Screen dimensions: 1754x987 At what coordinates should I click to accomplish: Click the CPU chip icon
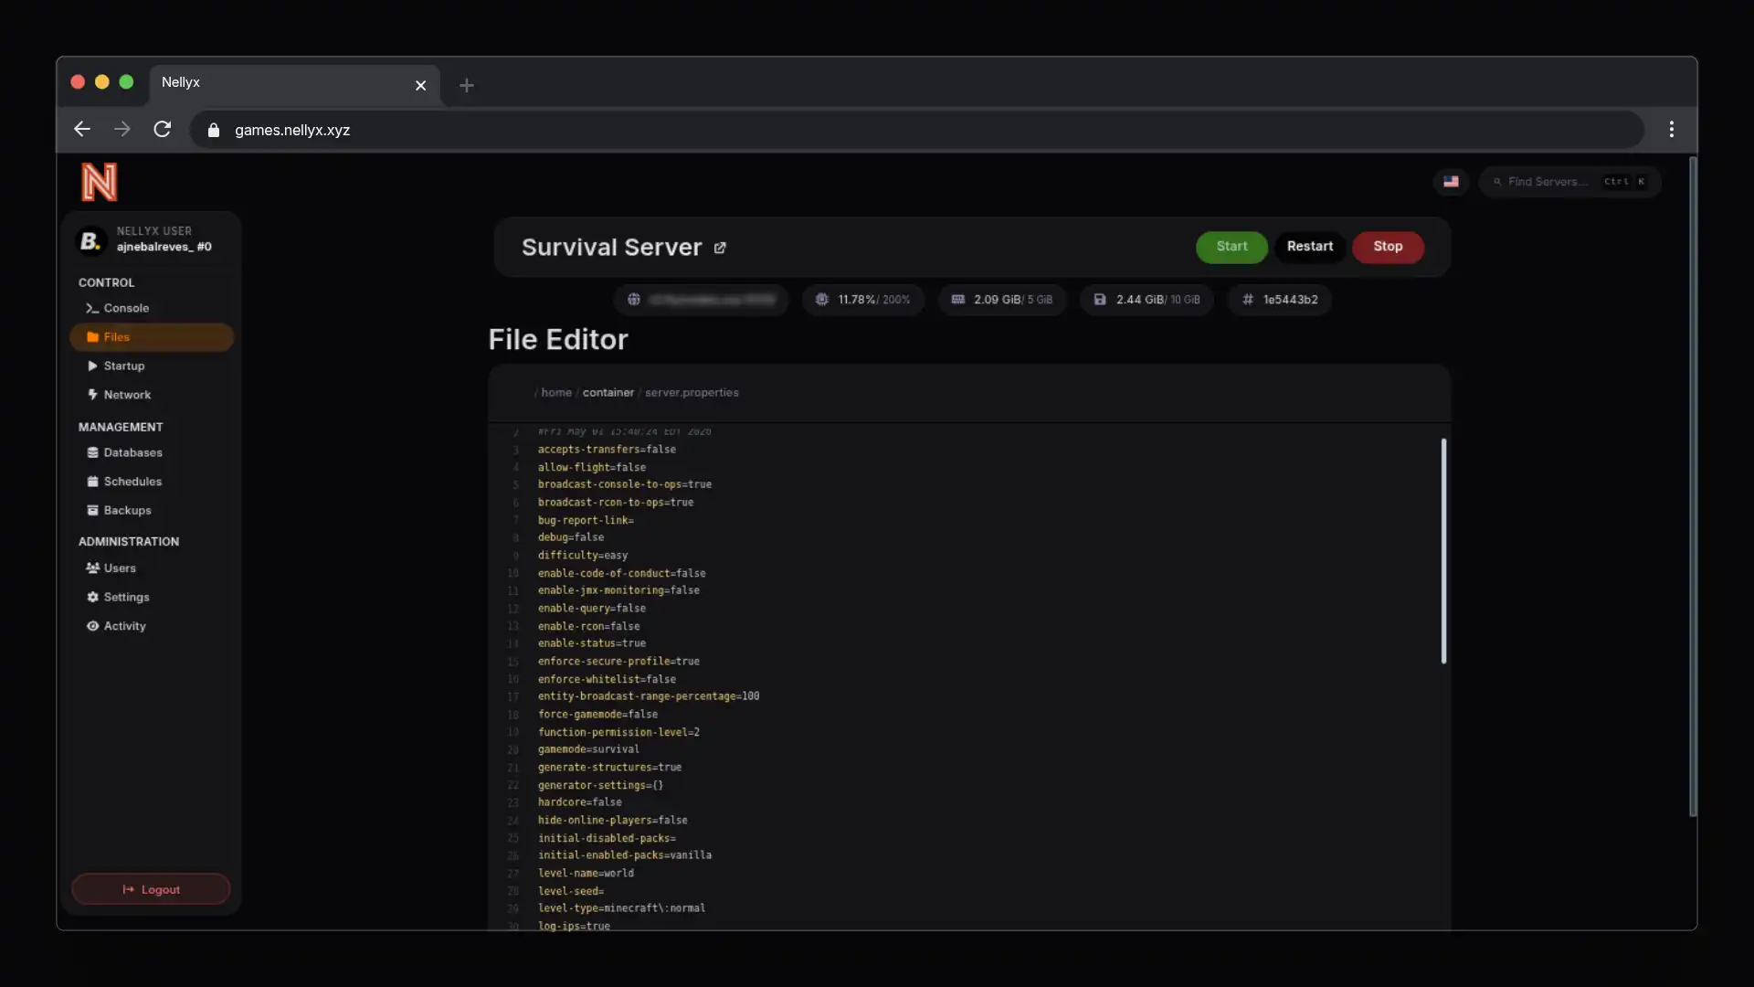click(822, 300)
